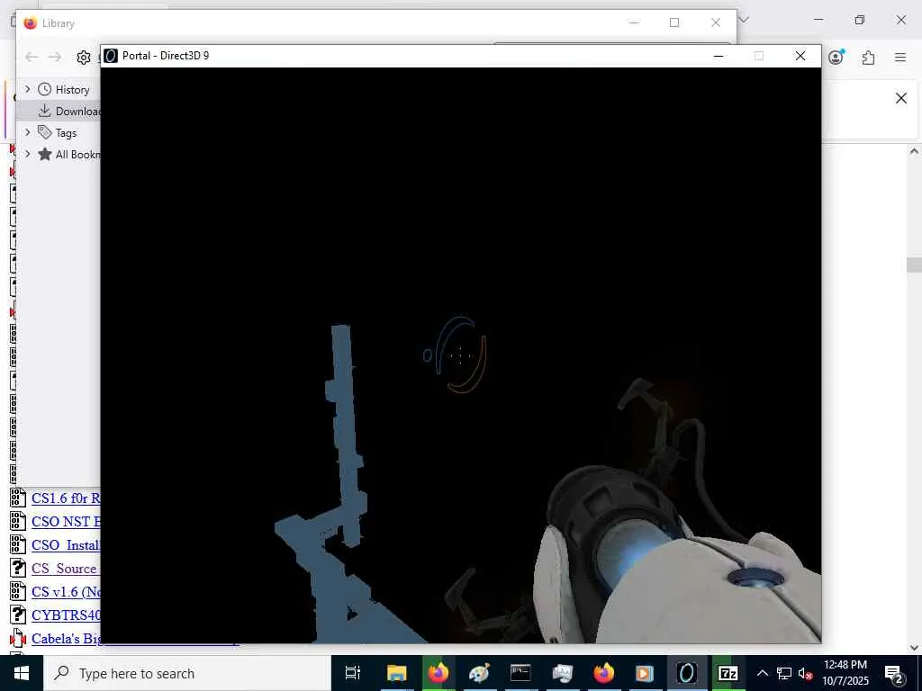Open the 'CS_Source' link

pyautogui.click(x=65, y=569)
